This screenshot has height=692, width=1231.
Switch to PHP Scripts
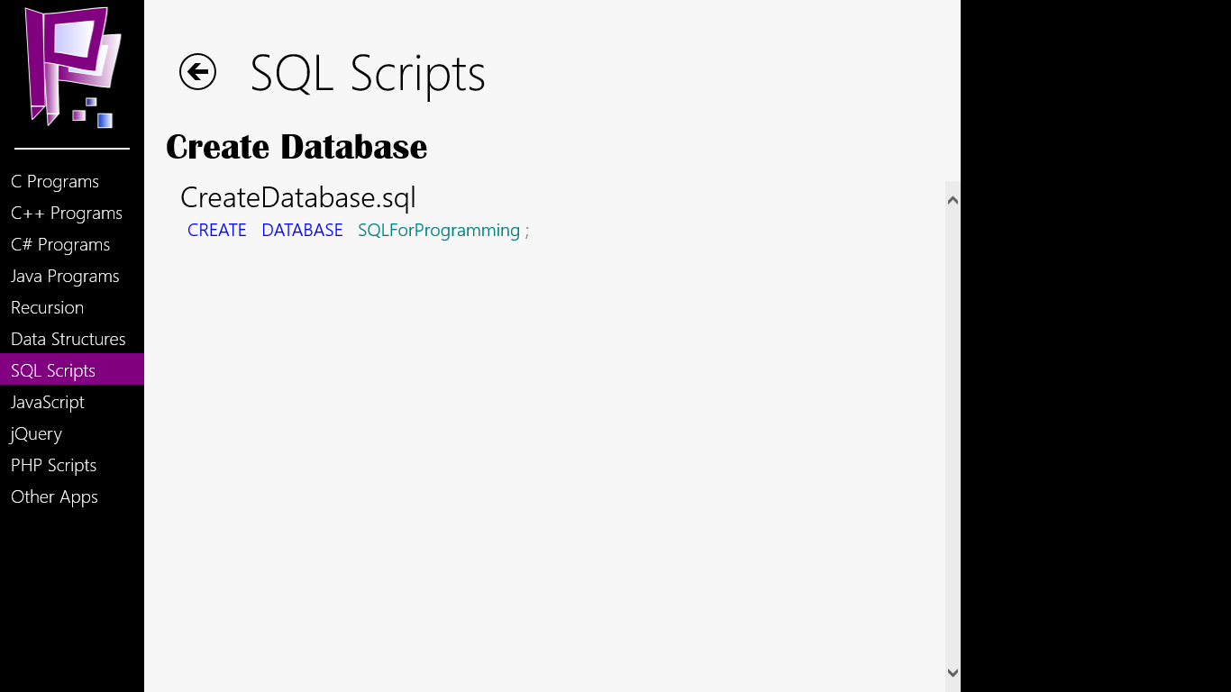53,466
